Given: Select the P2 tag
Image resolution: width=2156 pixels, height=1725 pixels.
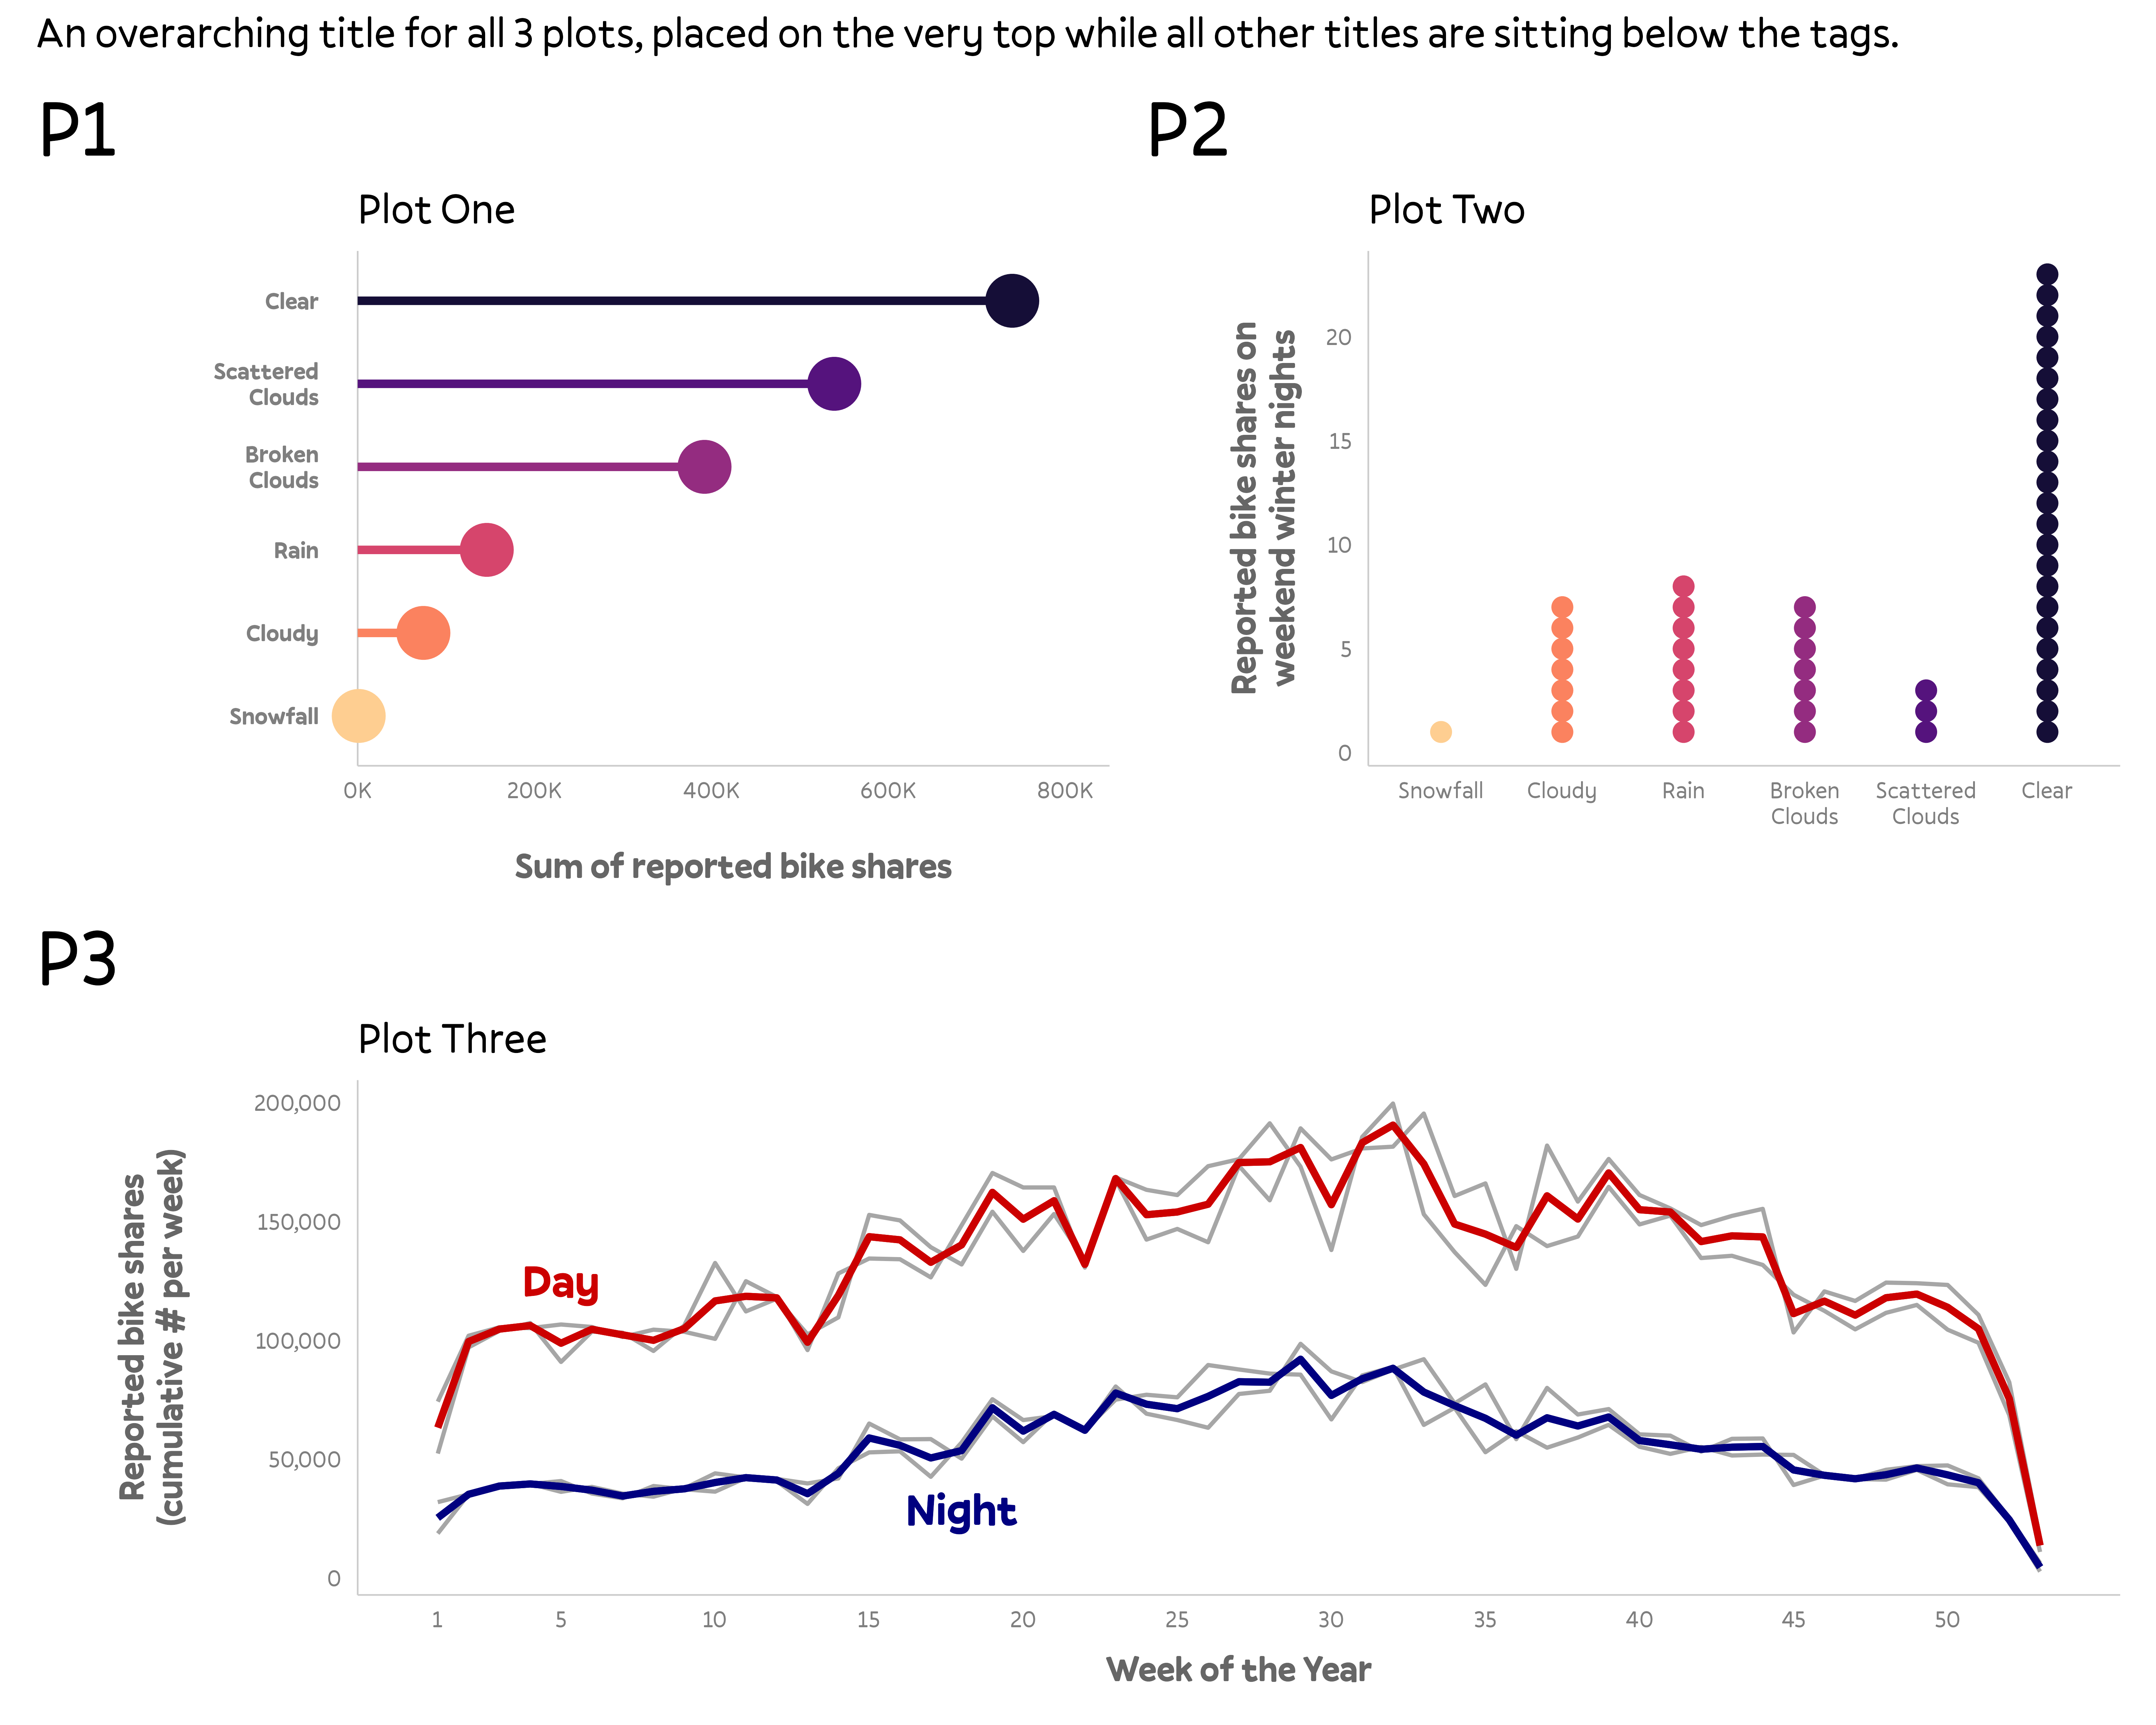Looking at the screenshot, I should (x=1187, y=130).
